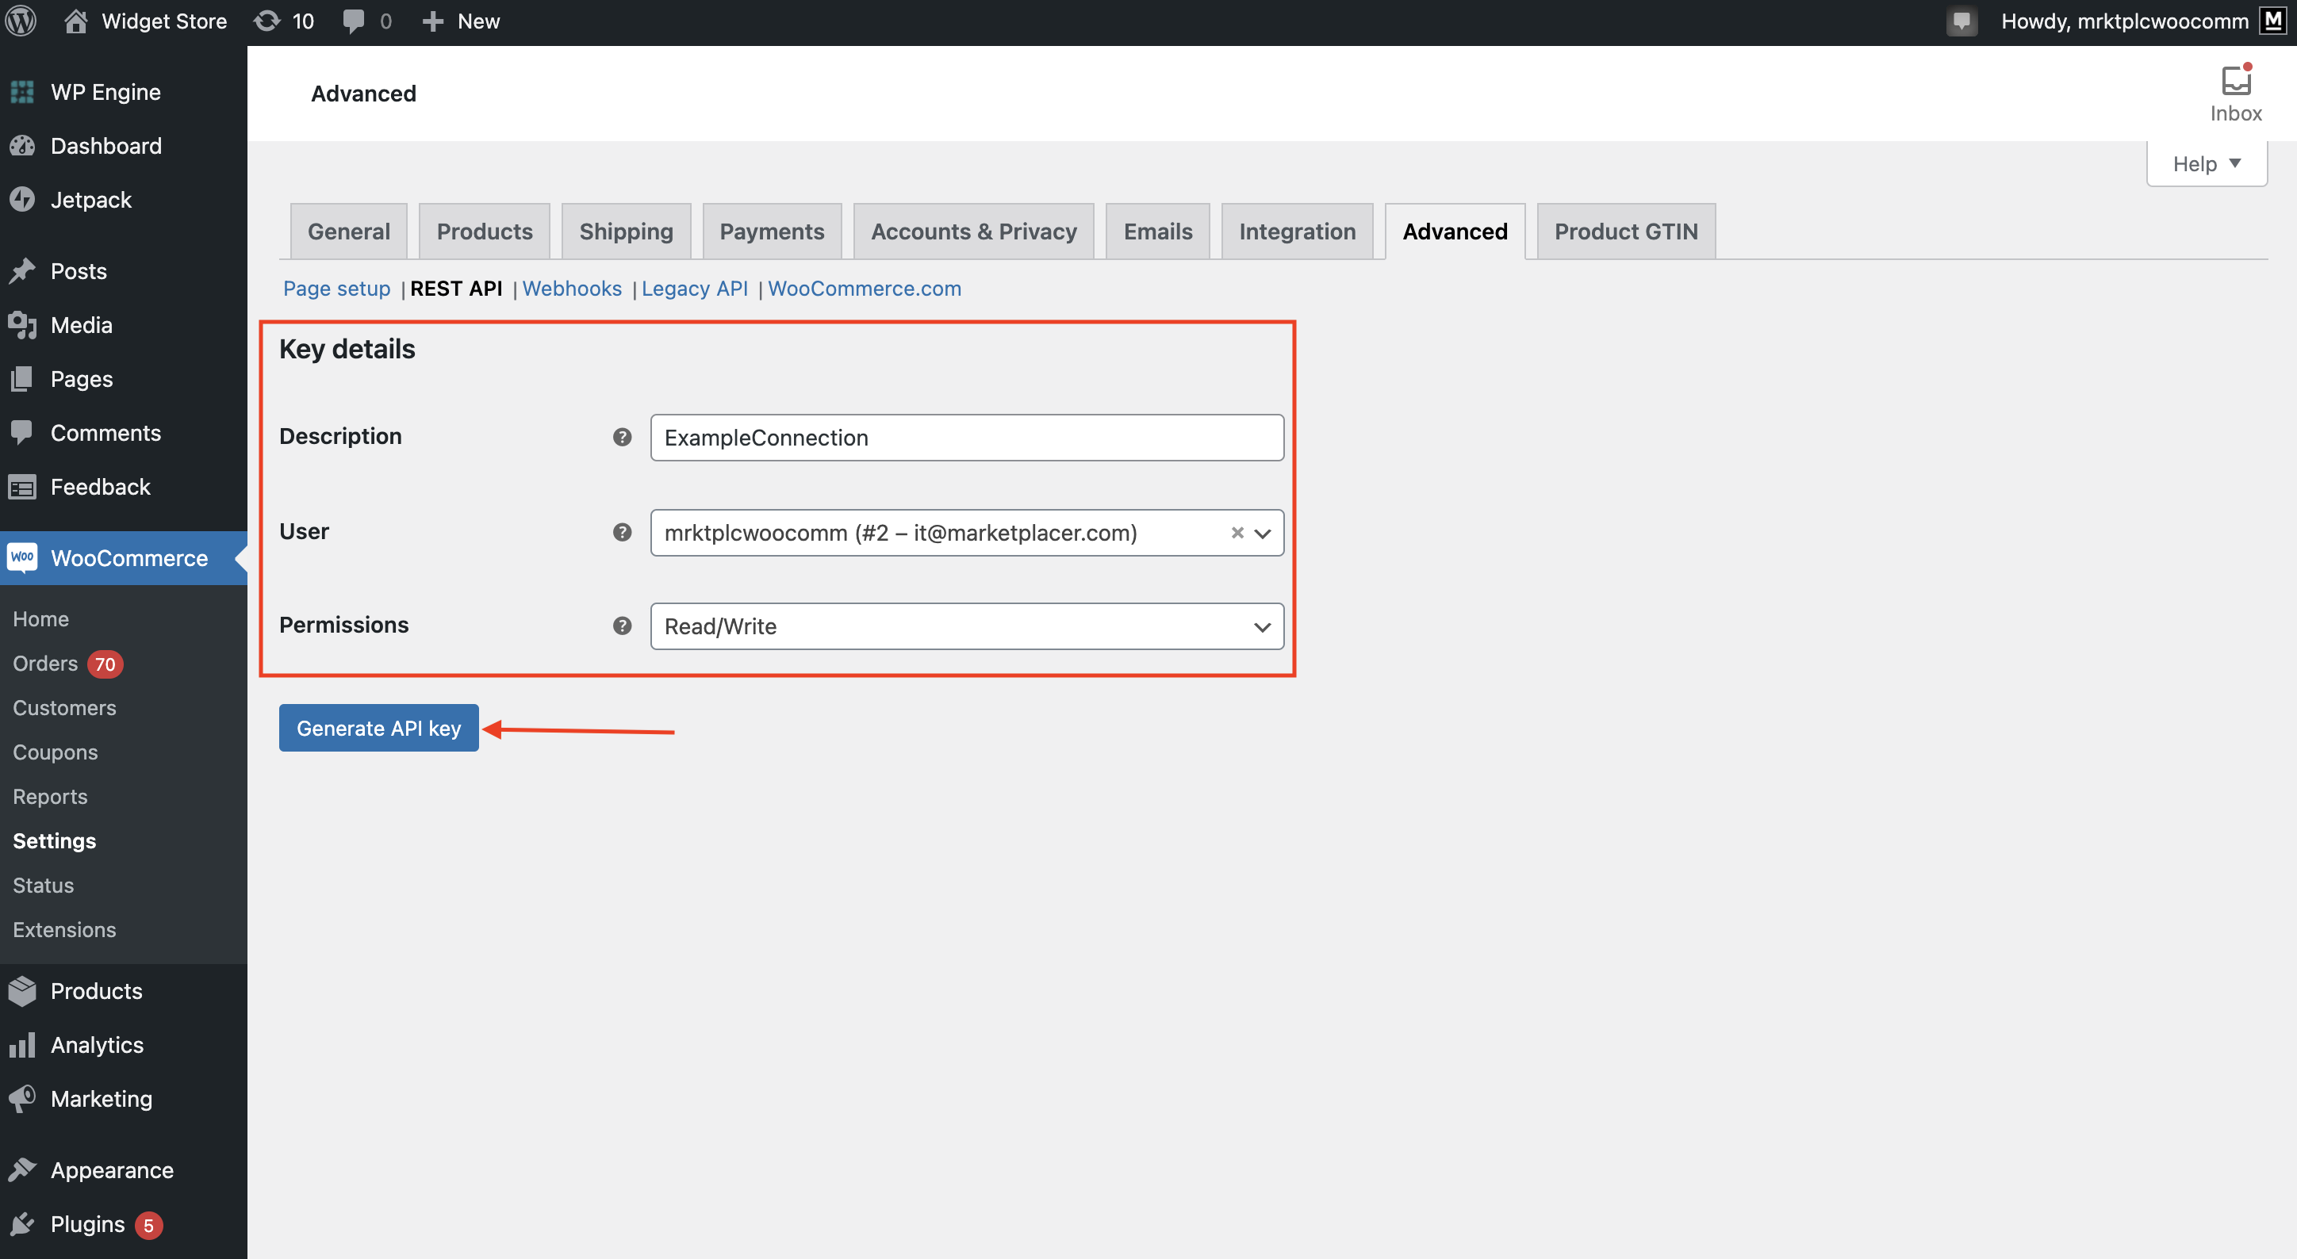The image size is (2297, 1259).
Task: Open the comments bubble icon in admin bar
Action: pyautogui.click(x=353, y=21)
